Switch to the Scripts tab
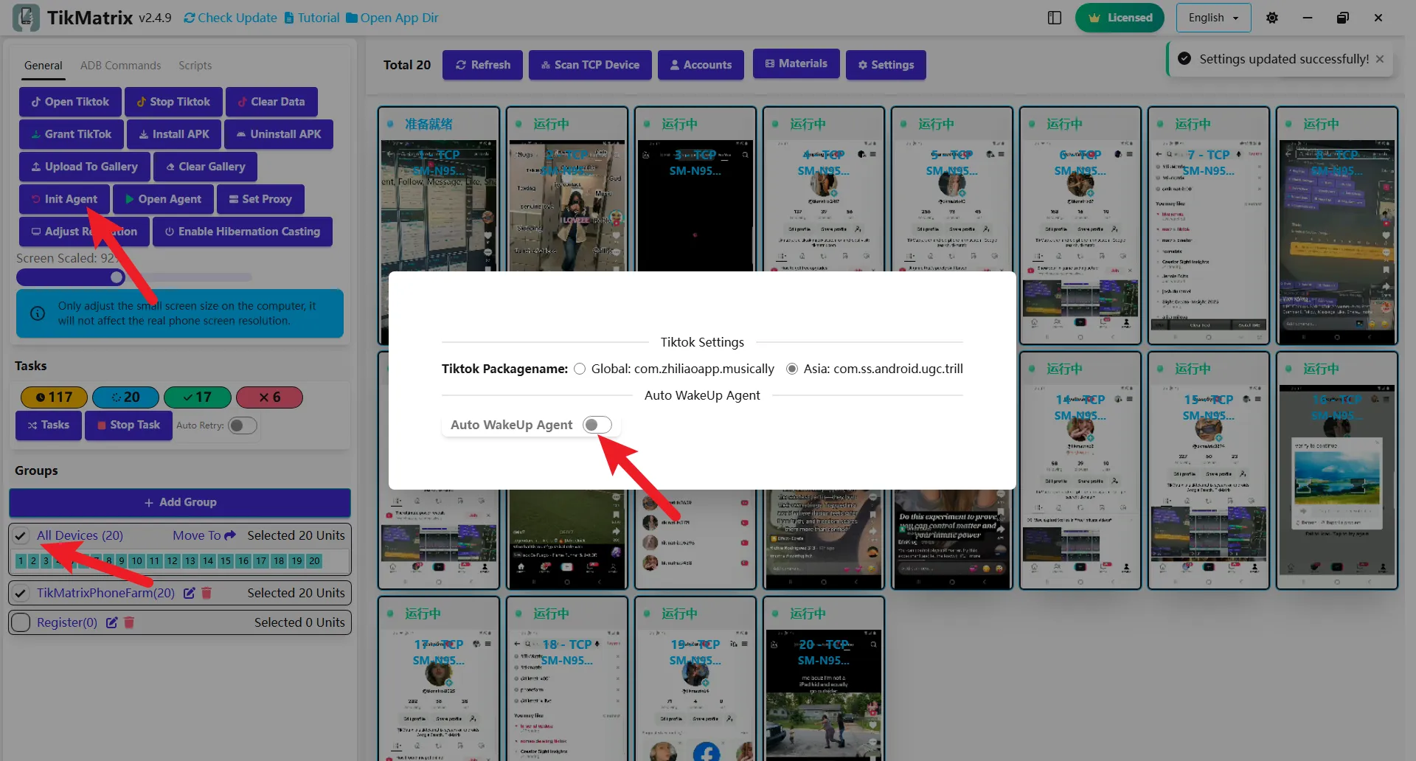The width and height of the screenshot is (1416, 761). tap(195, 65)
